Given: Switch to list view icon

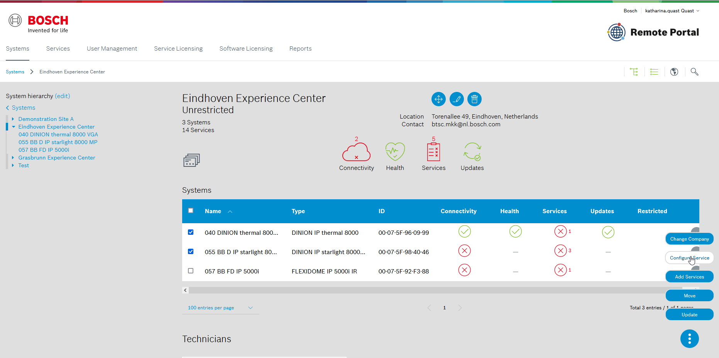Looking at the screenshot, I should (654, 71).
